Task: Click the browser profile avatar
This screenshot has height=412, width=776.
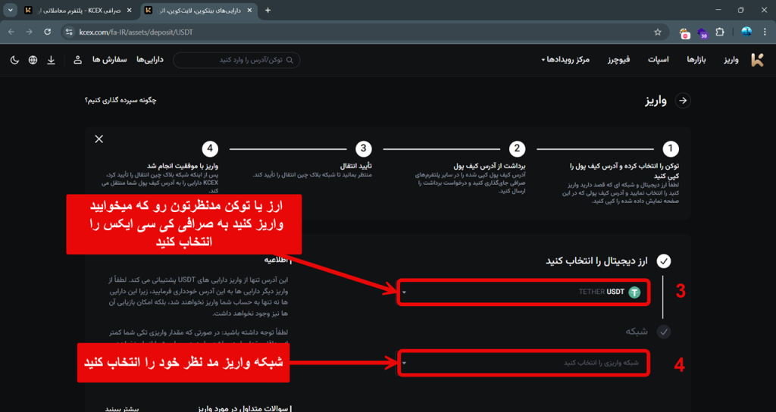Action: 746,32
